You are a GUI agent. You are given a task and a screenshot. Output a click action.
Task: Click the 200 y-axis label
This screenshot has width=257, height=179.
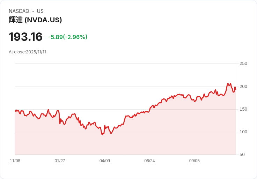[x=243, y=86]
